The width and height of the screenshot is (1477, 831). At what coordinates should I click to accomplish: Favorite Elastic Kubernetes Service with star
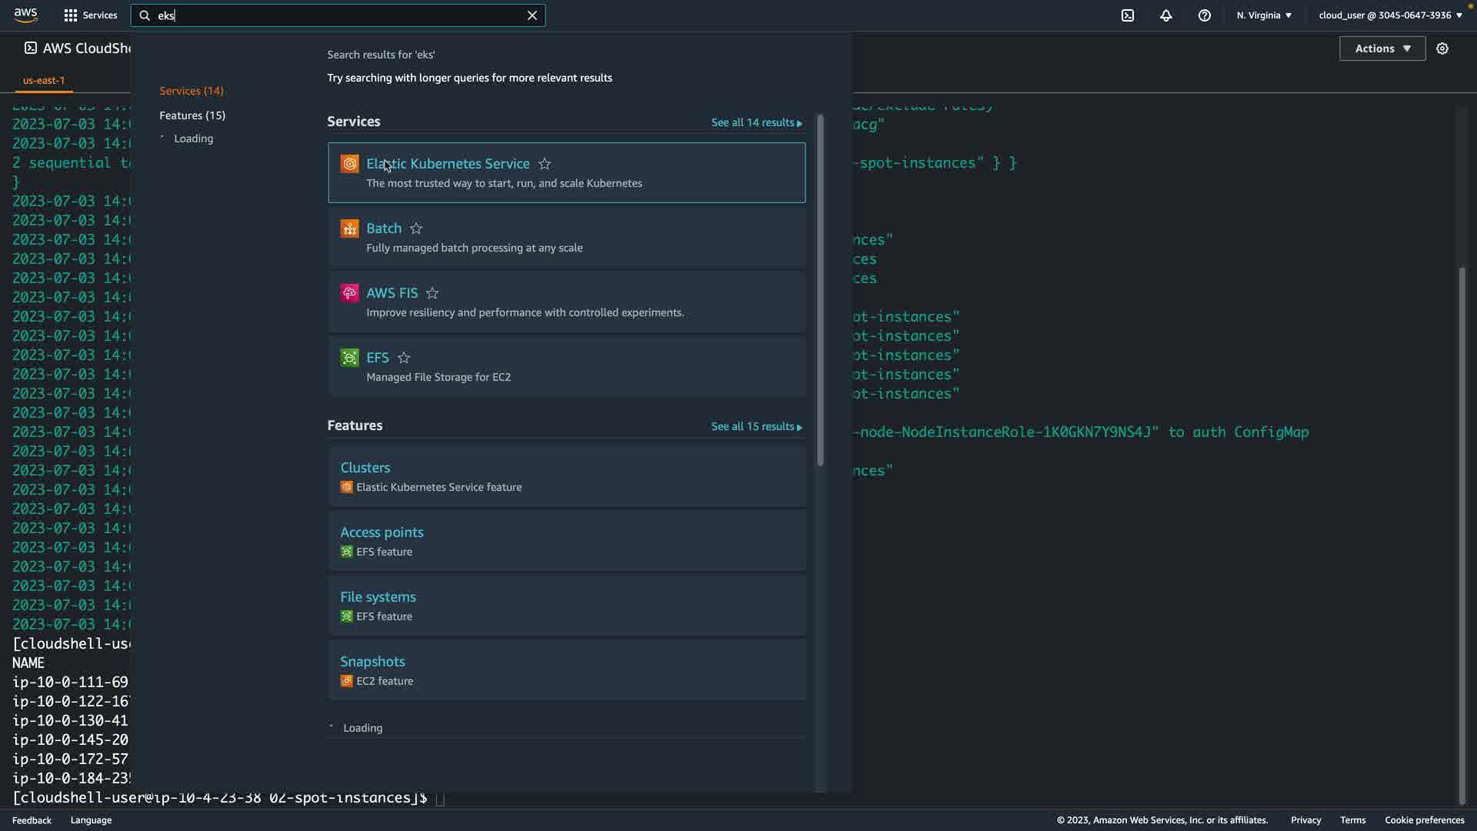[545, 164]
